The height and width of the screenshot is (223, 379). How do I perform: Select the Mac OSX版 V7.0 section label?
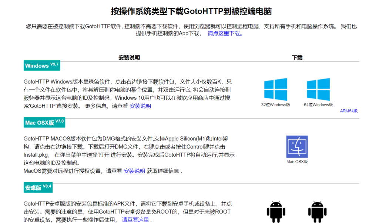[44, 122]
